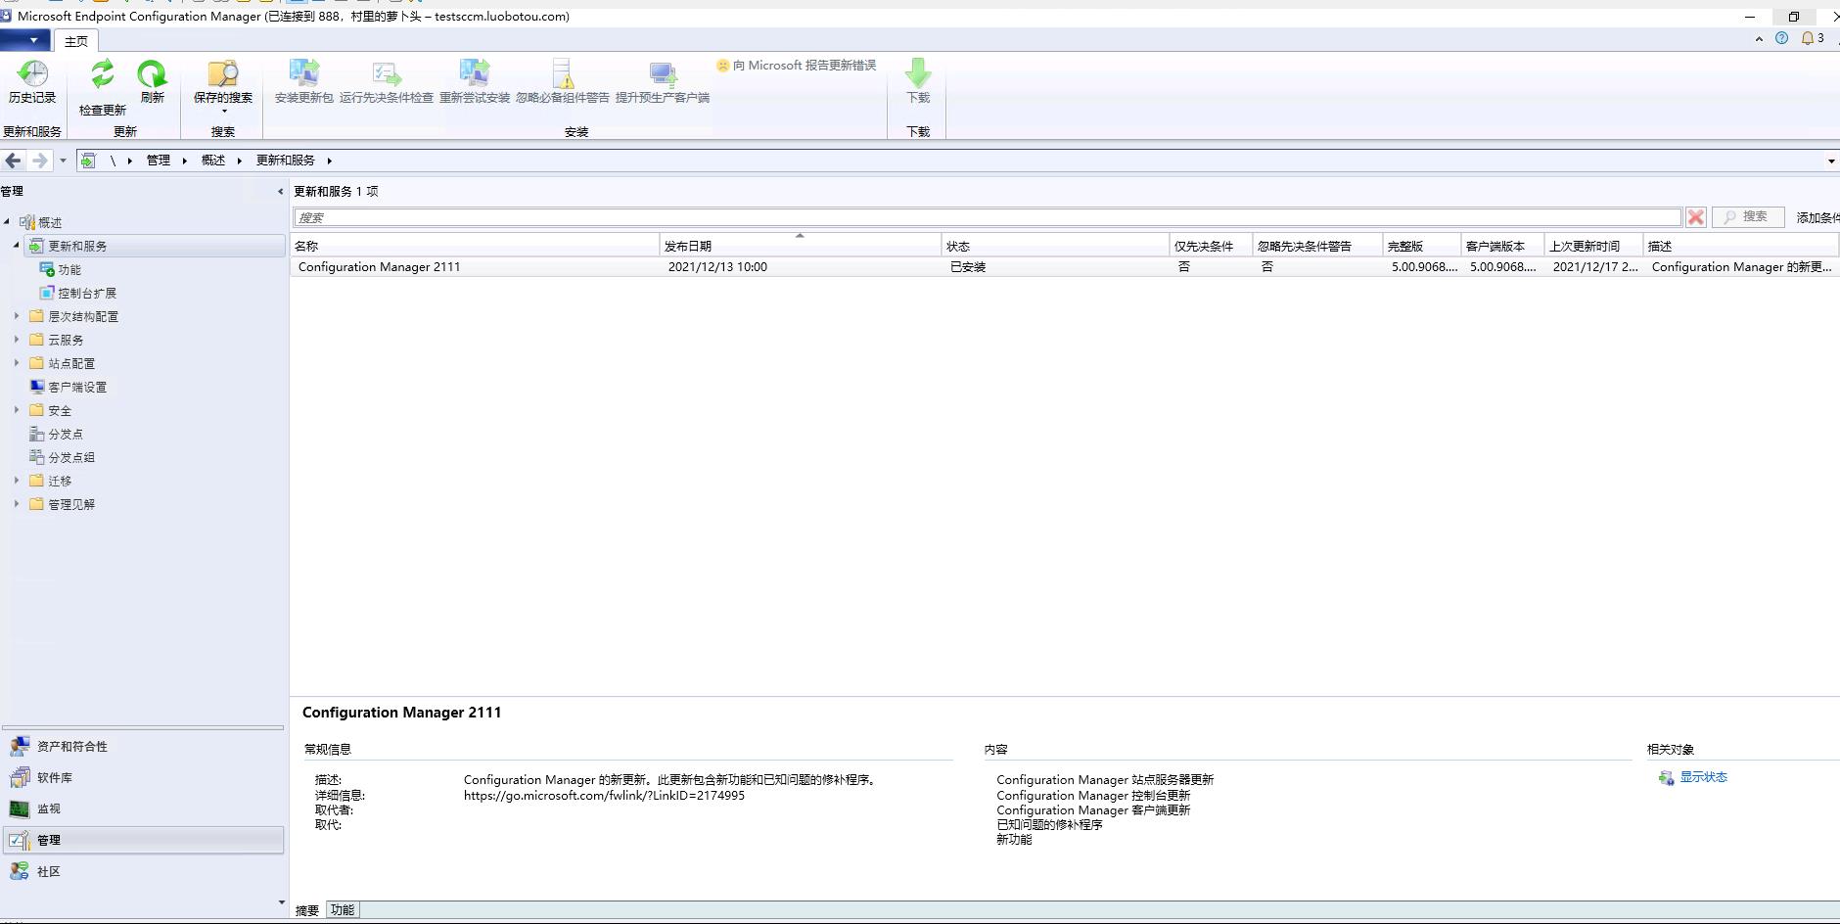Expand the 管理见解 folder
Viewport: 1840px width, 924px height.
(x=16, y=504)
